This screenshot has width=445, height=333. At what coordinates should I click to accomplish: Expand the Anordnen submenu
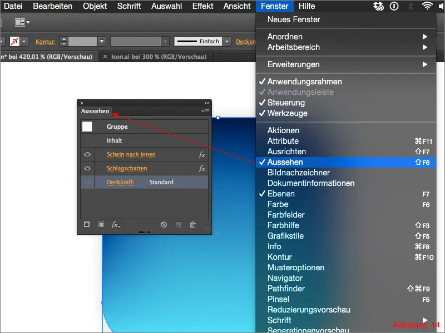click(346, 37)
